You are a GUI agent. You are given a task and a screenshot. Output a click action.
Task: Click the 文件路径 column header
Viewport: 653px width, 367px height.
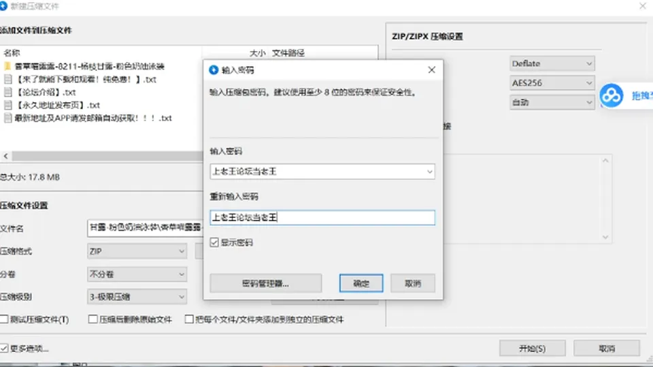(x=288, y=53)
